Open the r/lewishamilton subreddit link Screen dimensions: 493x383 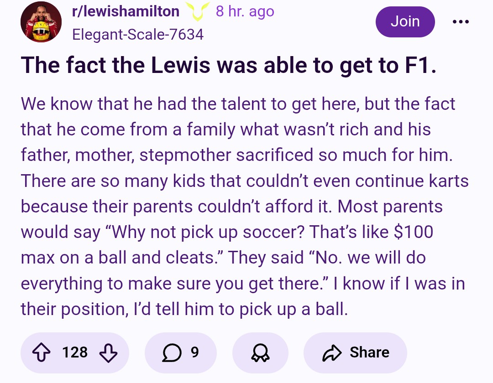(x=126, y=11)
